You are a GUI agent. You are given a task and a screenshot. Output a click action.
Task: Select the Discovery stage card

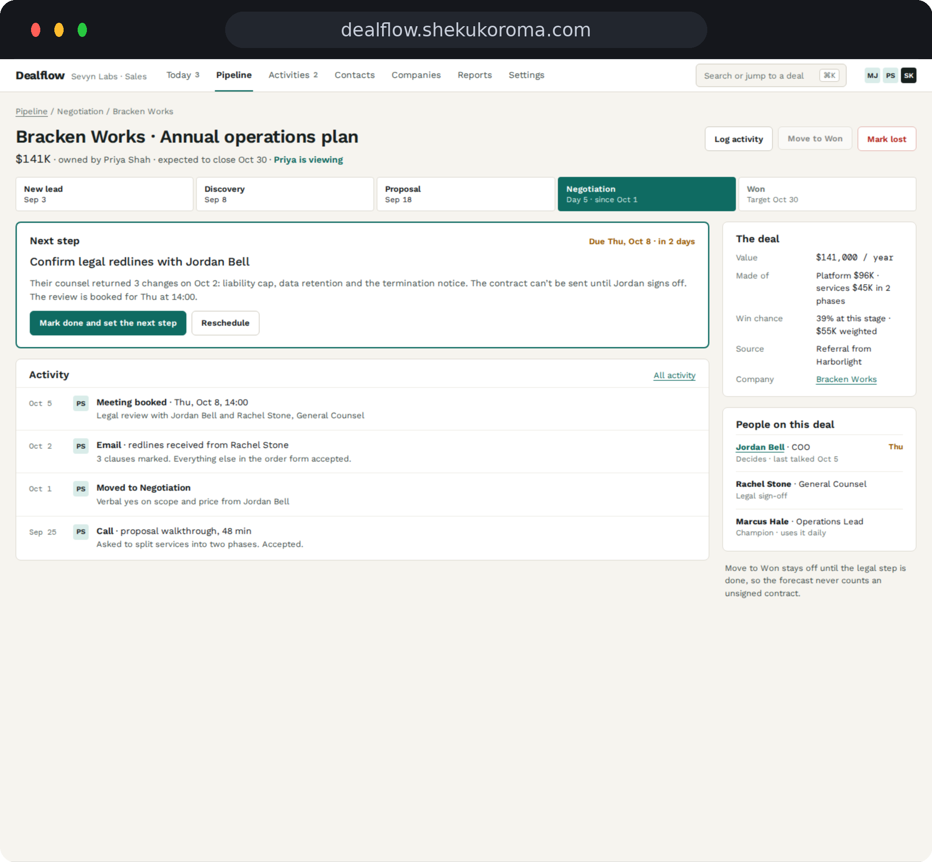tap(285, 194)
